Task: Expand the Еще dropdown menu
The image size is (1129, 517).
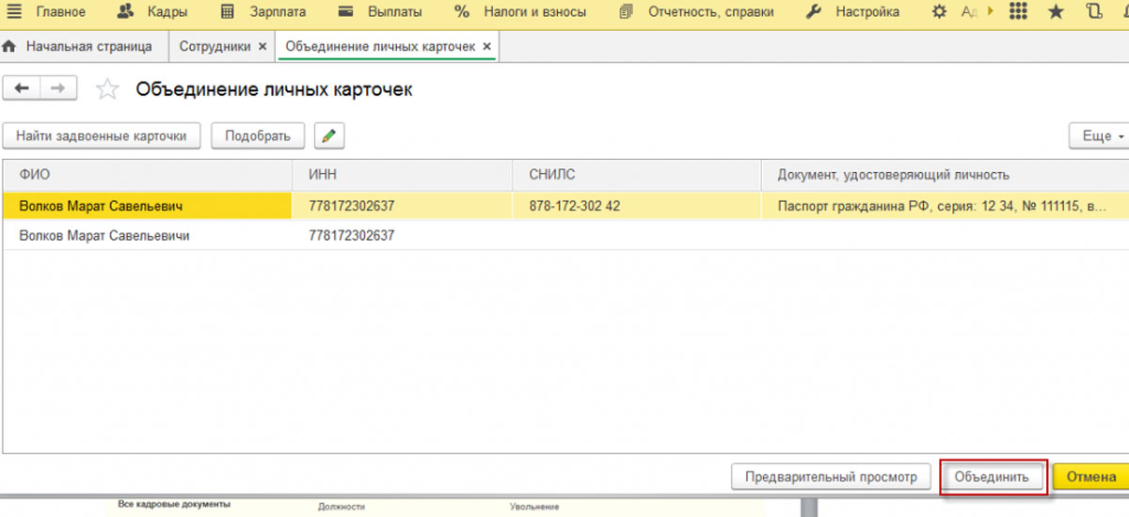Action: point(1099,136)
